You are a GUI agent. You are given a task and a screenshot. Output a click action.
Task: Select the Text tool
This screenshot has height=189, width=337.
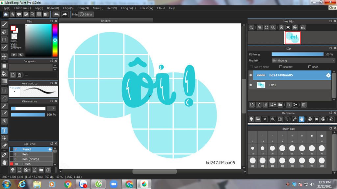point(4,131)
